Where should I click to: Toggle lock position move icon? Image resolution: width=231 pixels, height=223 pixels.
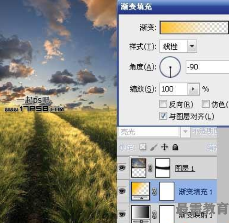(164, 147)
